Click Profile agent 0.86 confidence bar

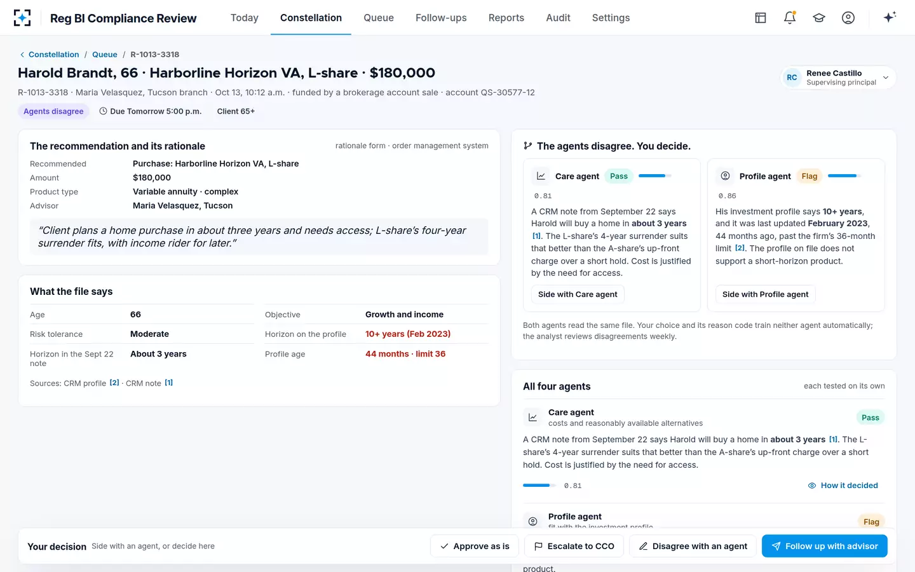click(844, 176)
